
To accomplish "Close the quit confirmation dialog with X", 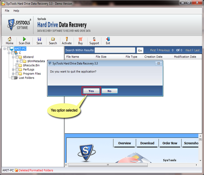I will click(x=159, y=63).
